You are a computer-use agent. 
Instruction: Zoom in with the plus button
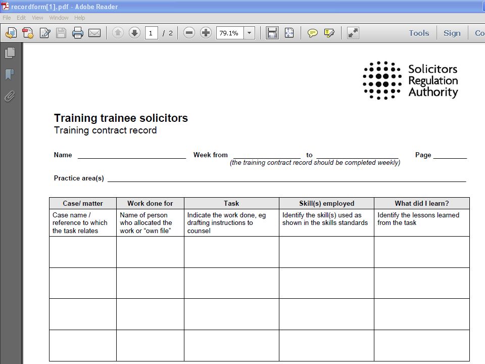[x=206, y=33]
